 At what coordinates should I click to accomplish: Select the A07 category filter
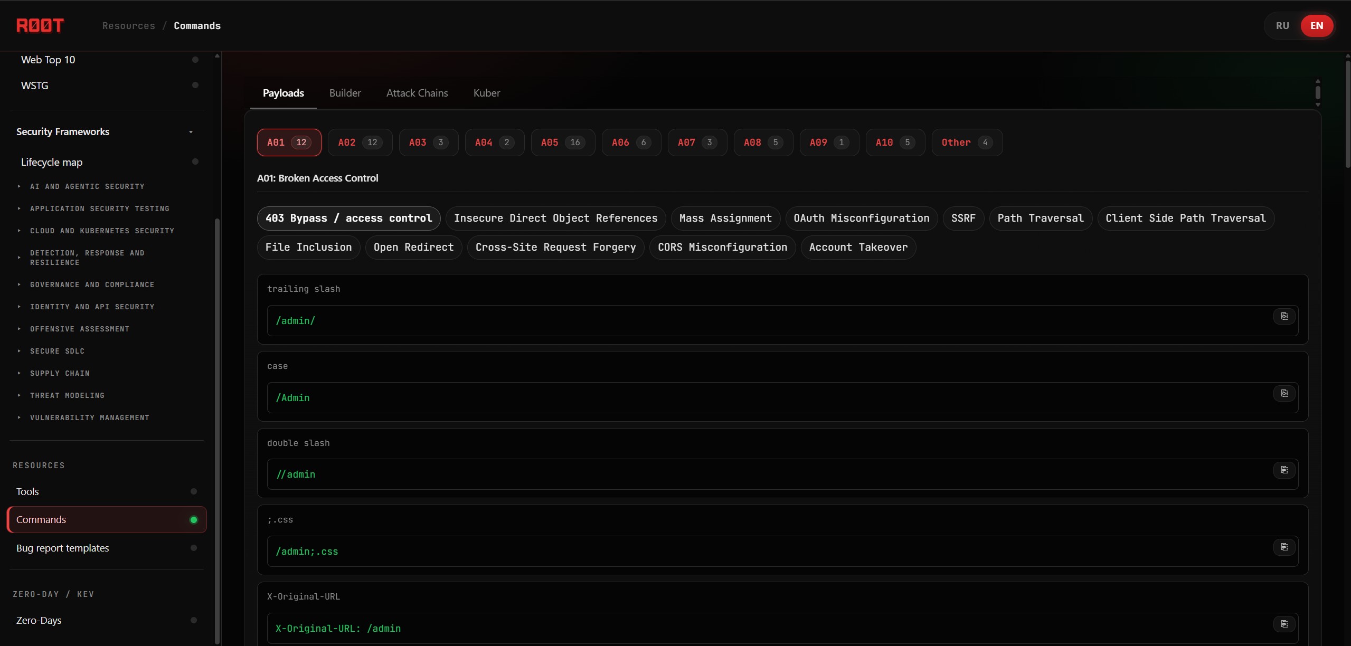697,142
